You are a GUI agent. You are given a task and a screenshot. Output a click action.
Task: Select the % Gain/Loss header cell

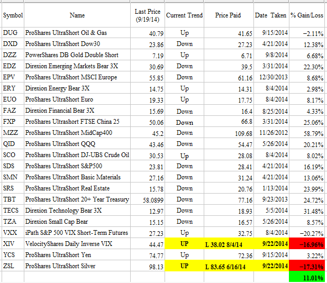[x=308, y=15]
